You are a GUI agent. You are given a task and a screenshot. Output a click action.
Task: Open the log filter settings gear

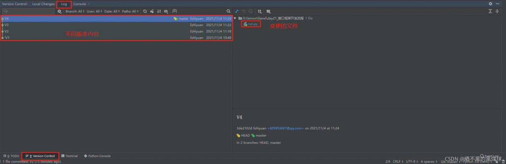(x=59, y=11)
